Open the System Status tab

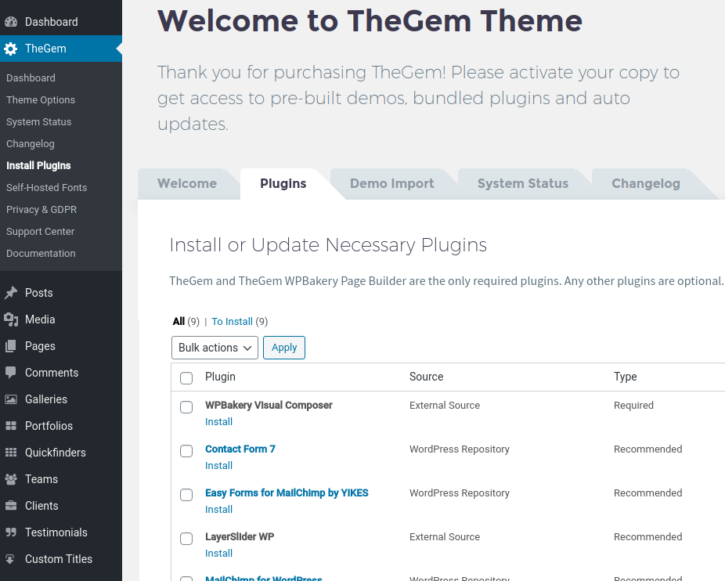[522, 184]
